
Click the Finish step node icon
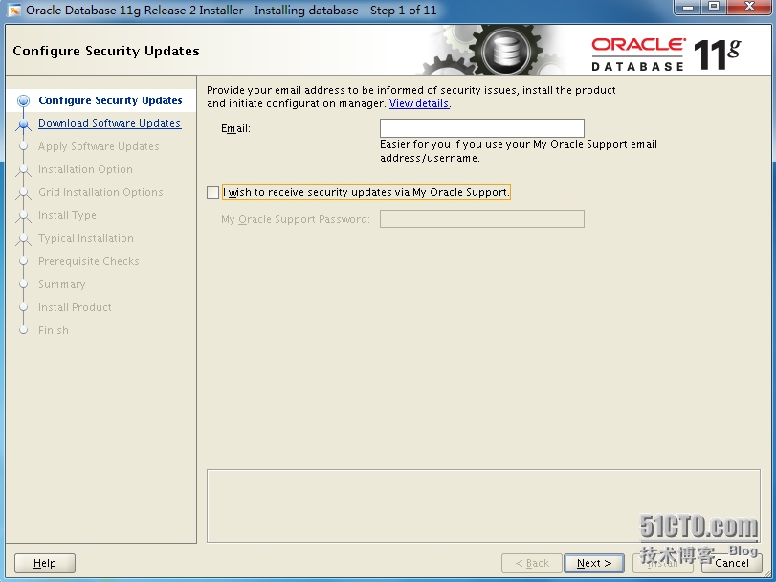coord(23,330)
